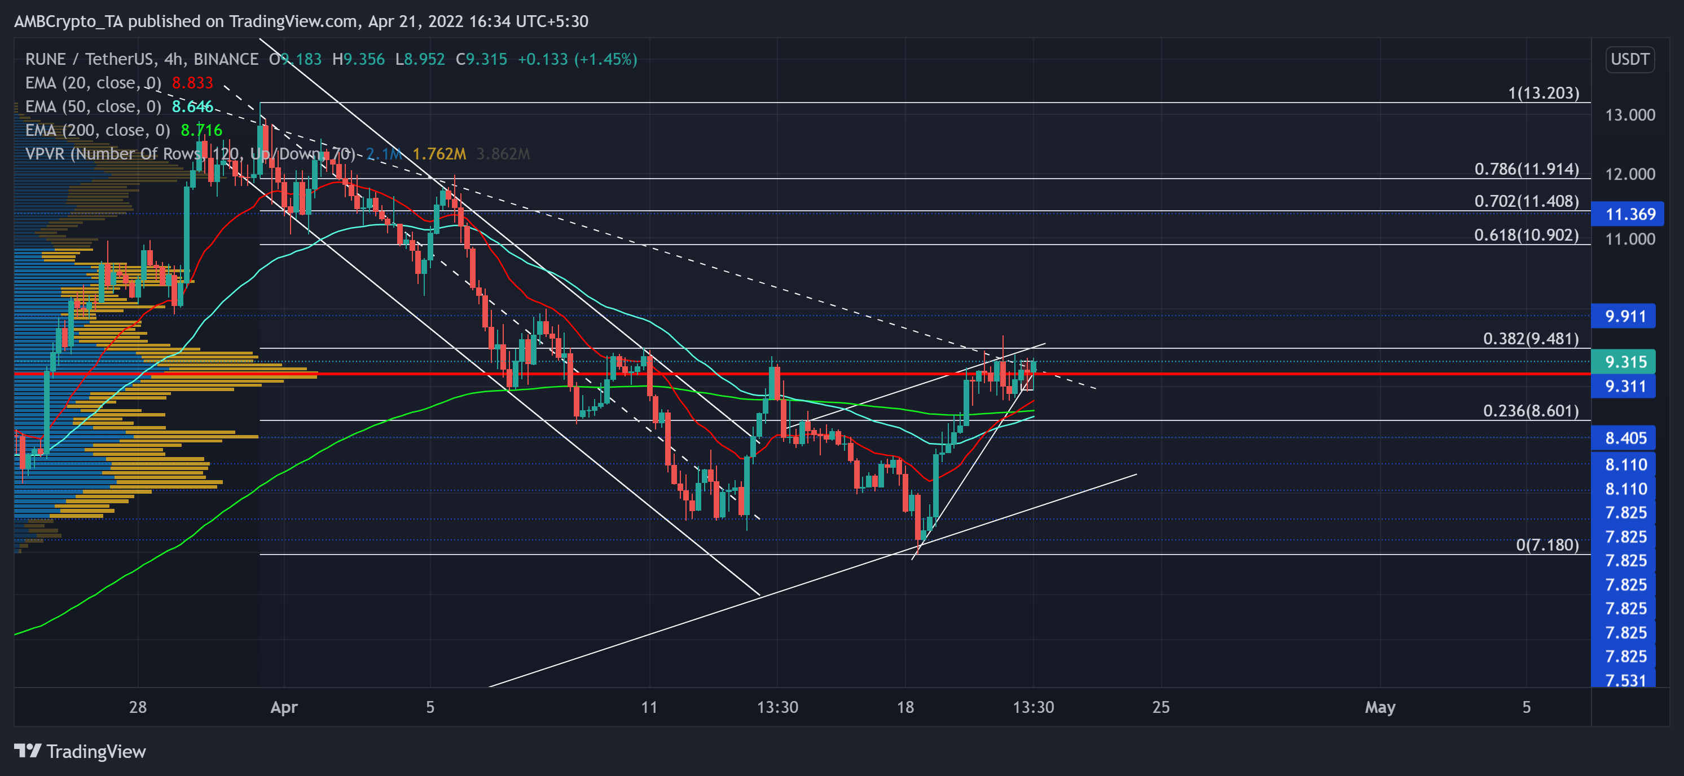Screen dimensions: 1684x776
Task: Click the 11 date on the time axis
Action: (649, 707)
